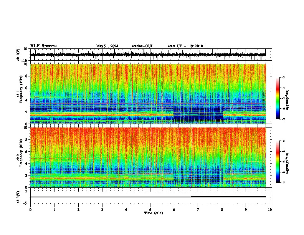The image size is (304, 235).
Task: Click the 'station=OUI' label
Action: tap(142, 46)
